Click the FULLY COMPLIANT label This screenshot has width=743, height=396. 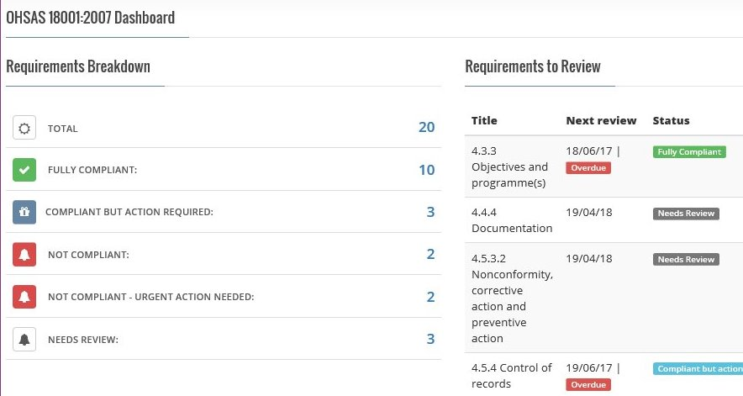tap(92, 170)
